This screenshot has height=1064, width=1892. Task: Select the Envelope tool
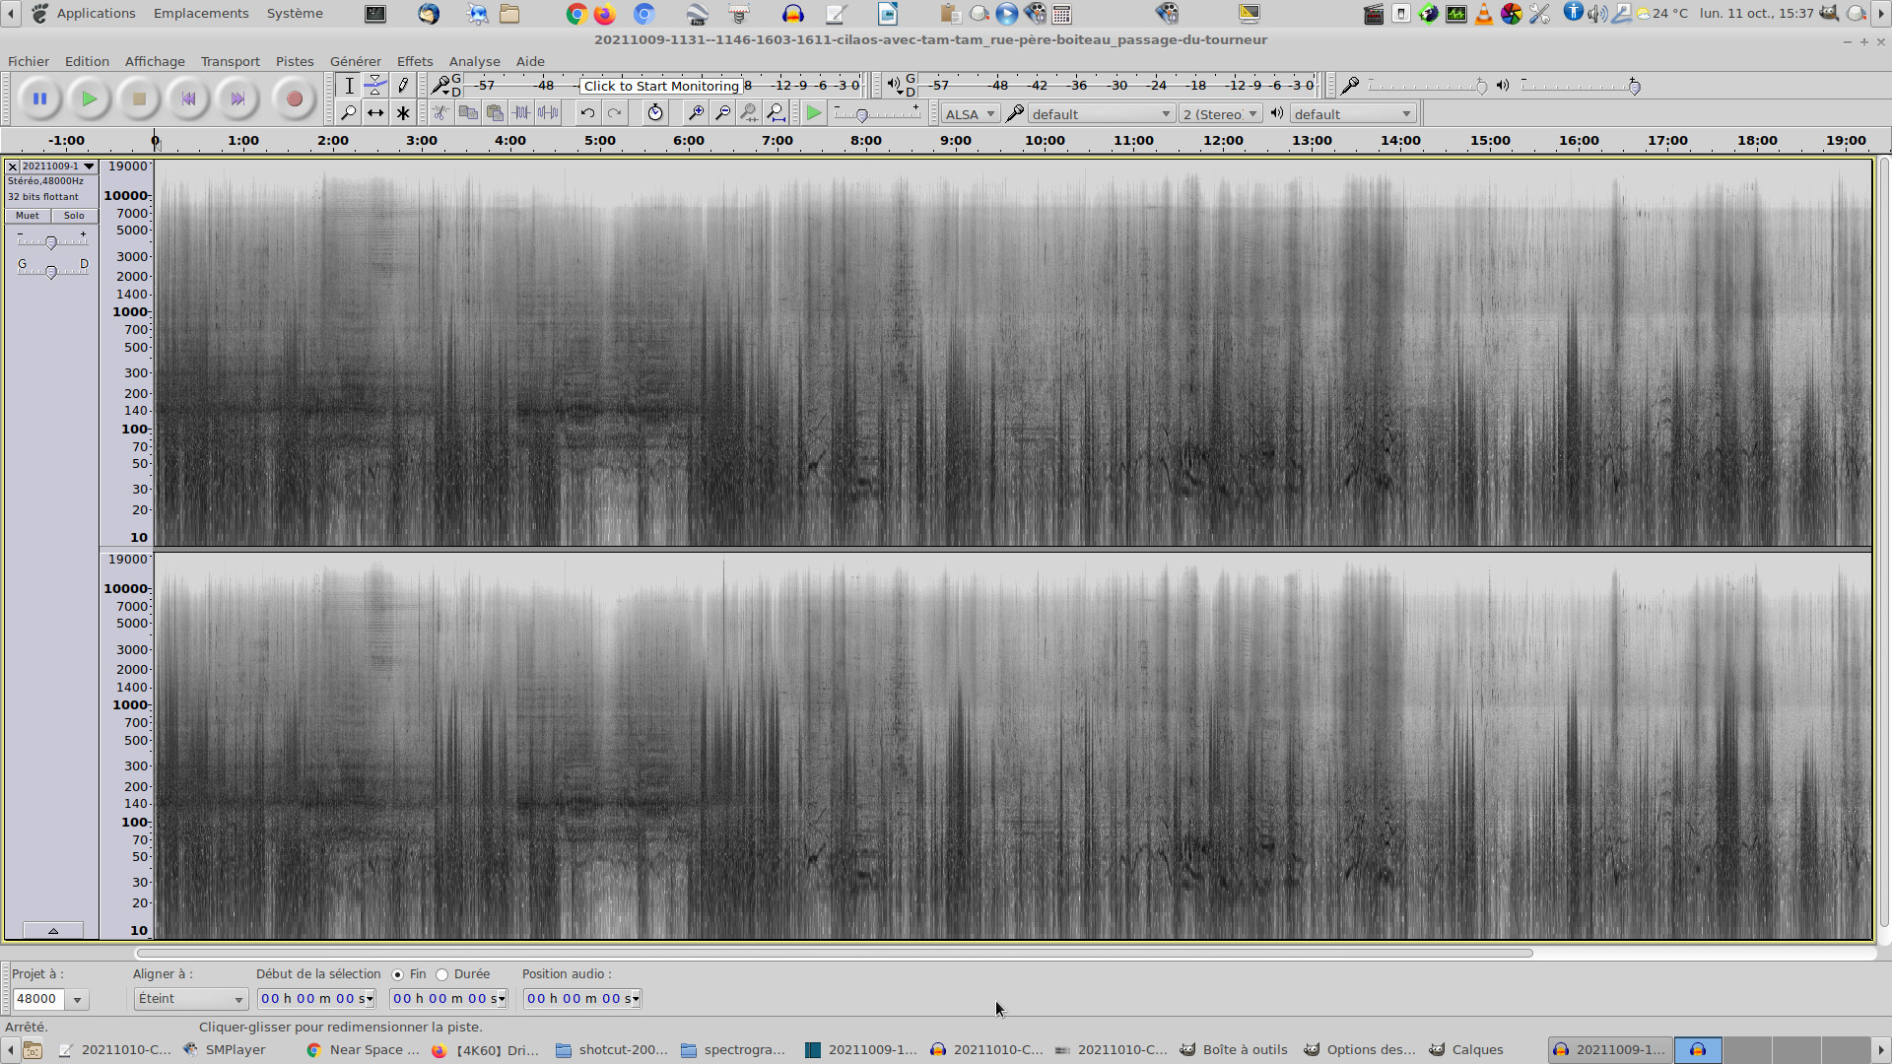click(x=375, y=86)
